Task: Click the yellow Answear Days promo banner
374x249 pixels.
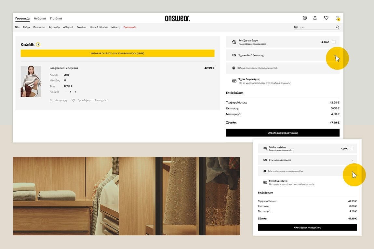Action: click(x=117, y=53)
